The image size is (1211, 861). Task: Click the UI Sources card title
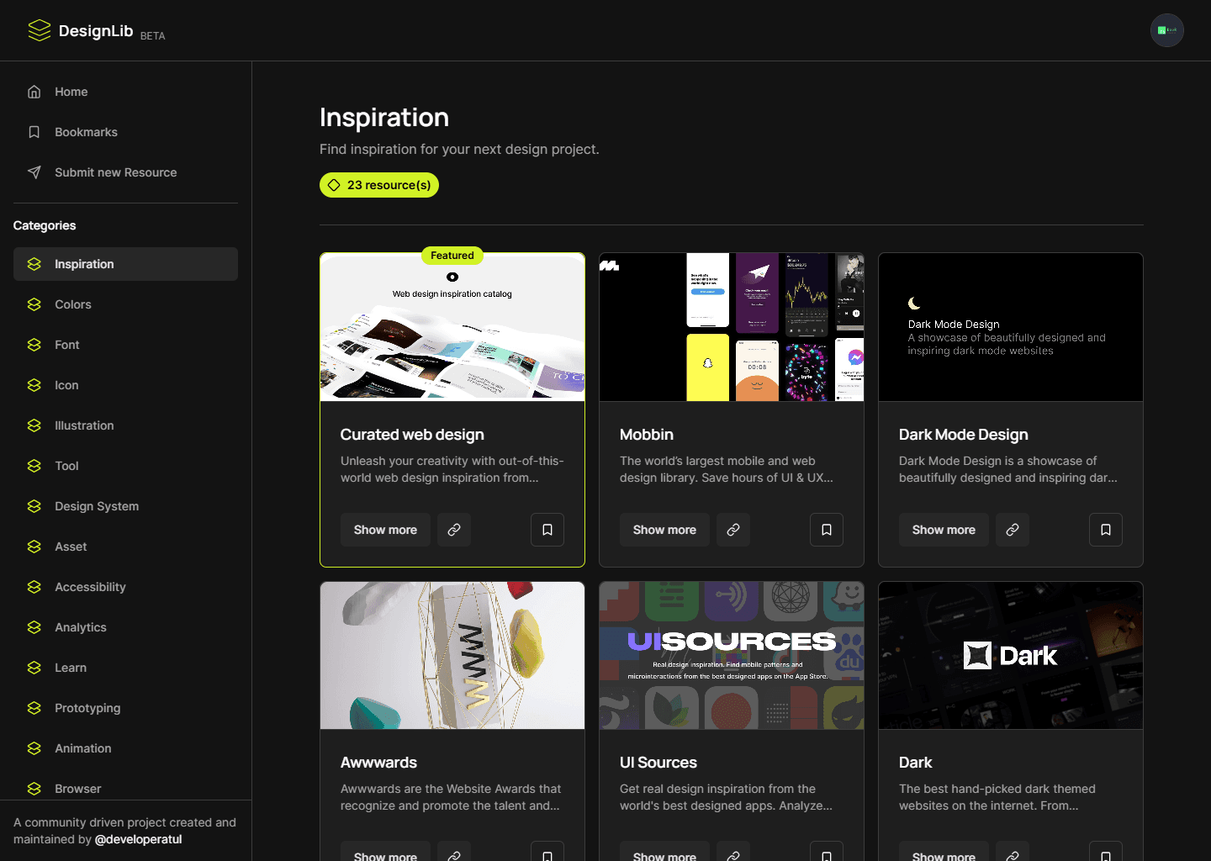coord(658,763)
